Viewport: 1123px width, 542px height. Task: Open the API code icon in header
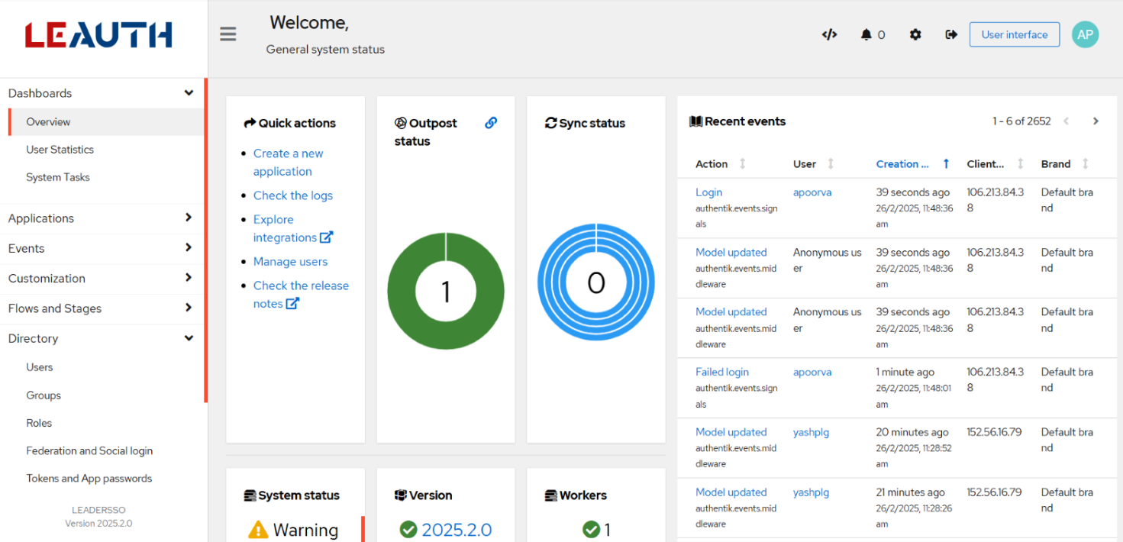tap(829, 34)
